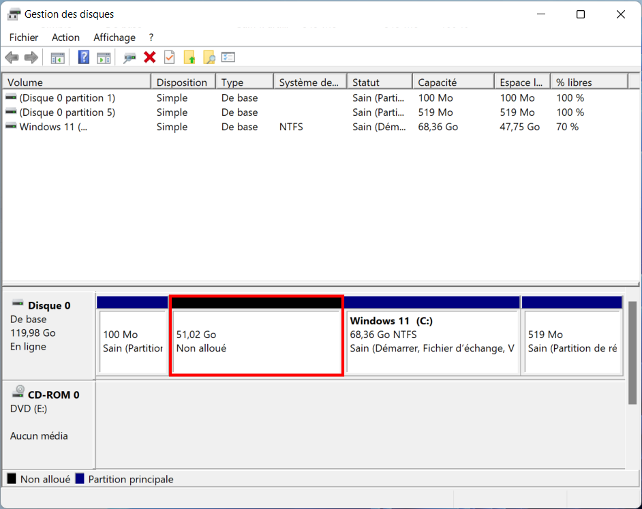
Task: Sort by the Système de... column header
Action: [x=310, y=82]
